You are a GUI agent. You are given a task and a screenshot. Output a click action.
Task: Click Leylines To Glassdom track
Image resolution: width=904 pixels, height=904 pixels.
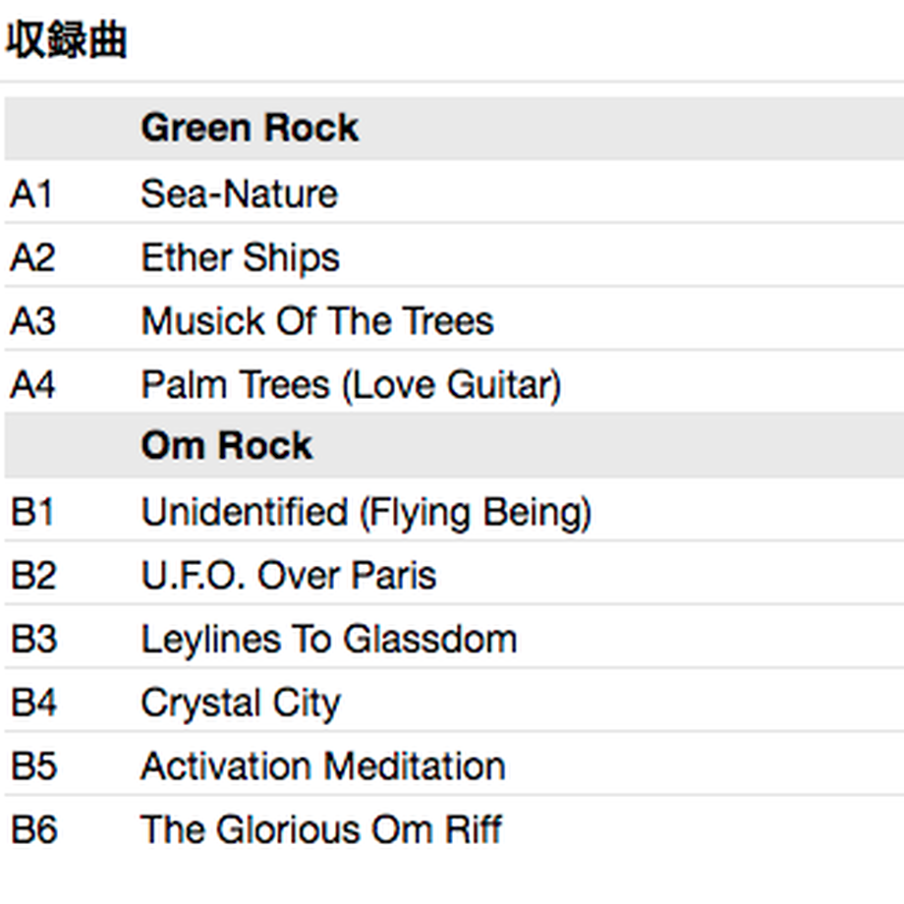tap(329, 640)
